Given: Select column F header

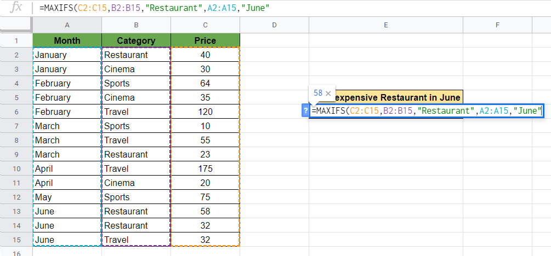Looking at the screenshot, I should click(497, 25).
